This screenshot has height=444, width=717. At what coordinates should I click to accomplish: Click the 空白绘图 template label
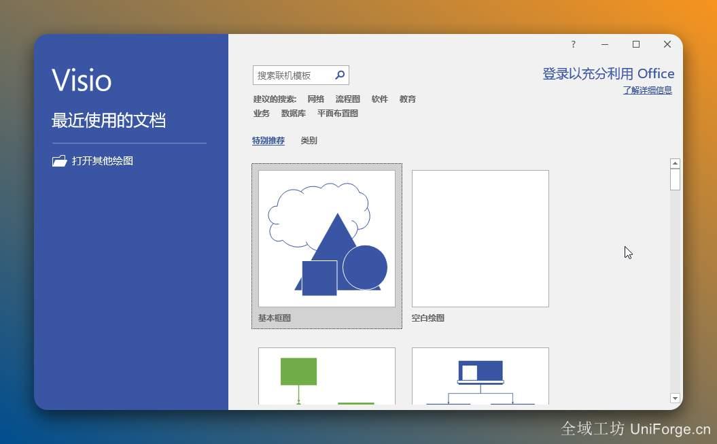pos(428,318)
